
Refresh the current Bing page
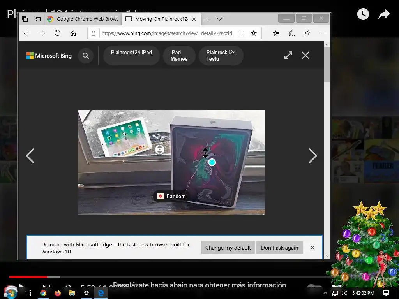(x=58, y=33)
